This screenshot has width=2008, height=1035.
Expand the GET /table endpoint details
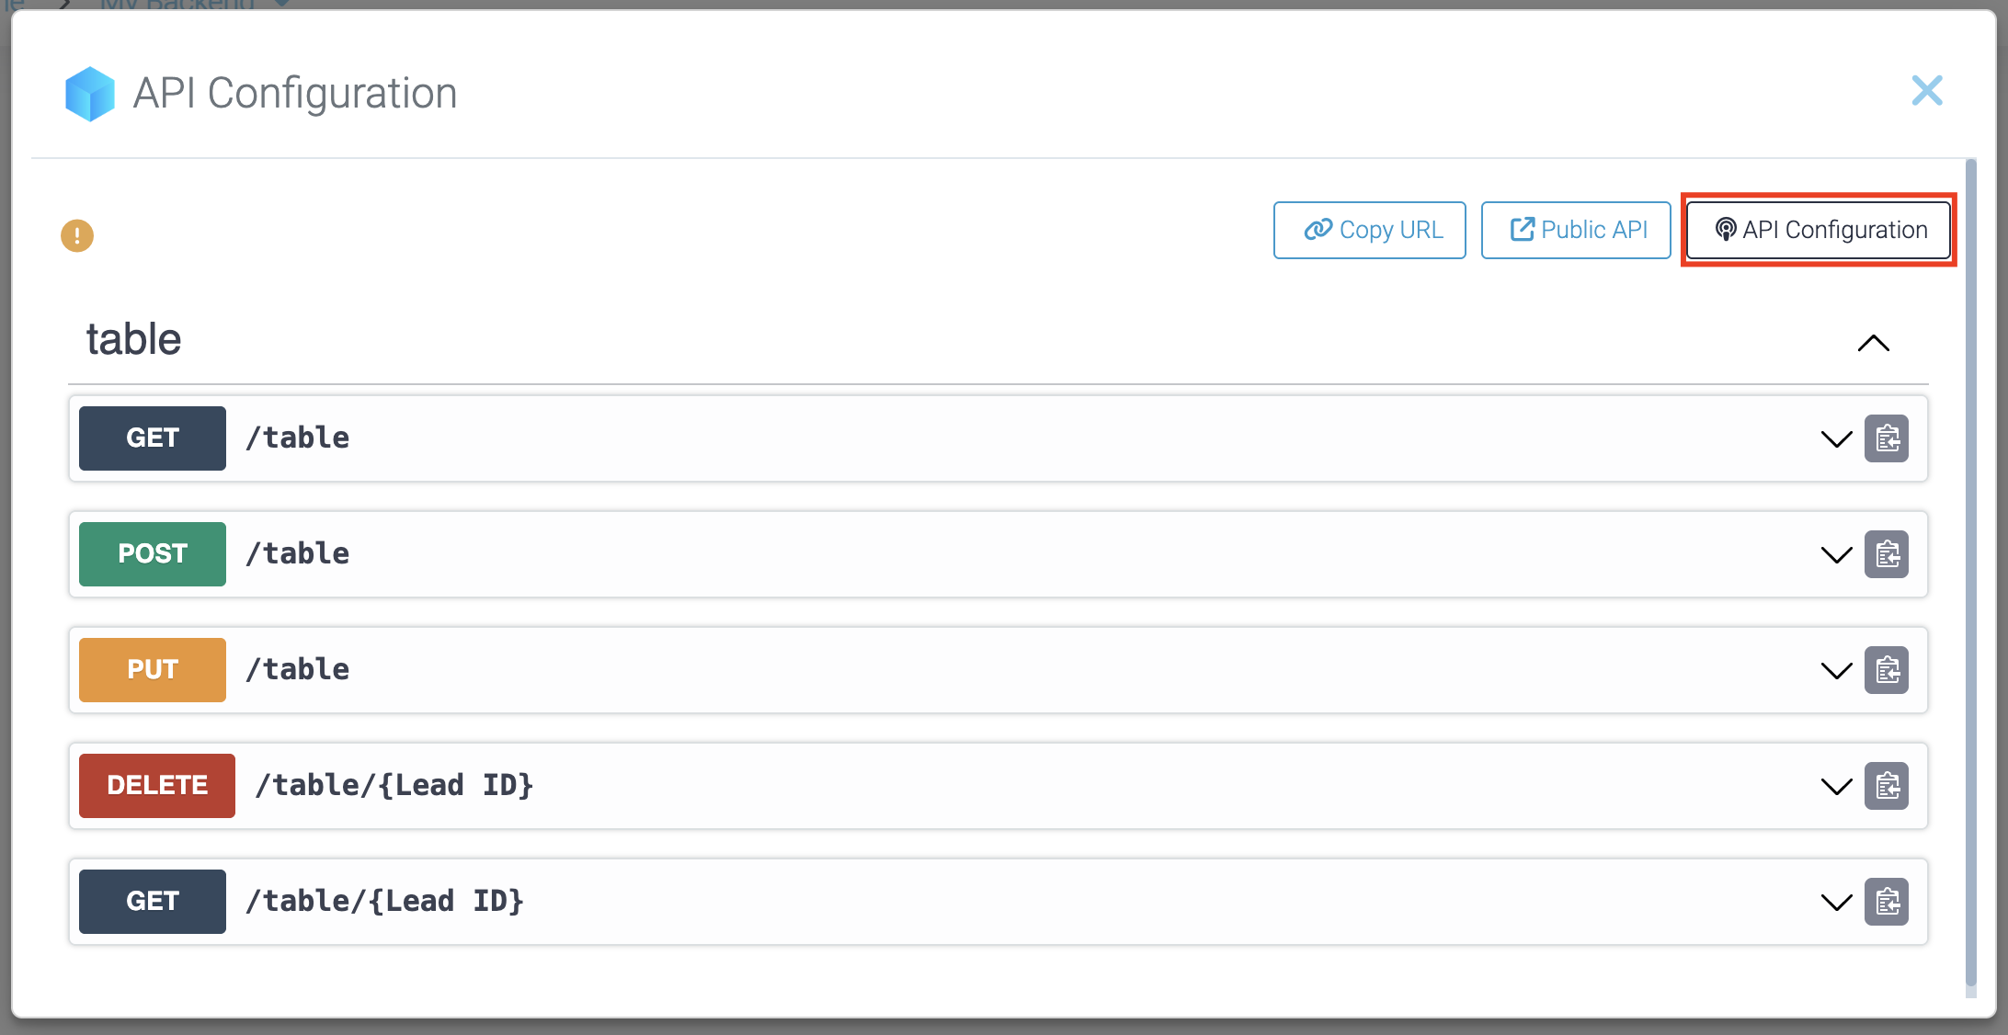pos(1836,438)
